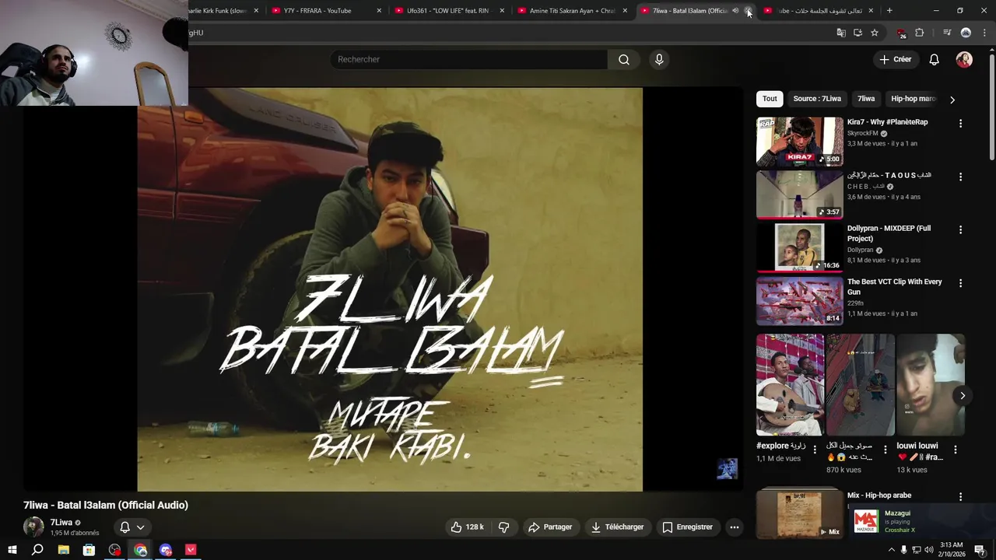996x560 pixels.
Task: Select the Hip-hop marocain chip
Action: (912, 99)
